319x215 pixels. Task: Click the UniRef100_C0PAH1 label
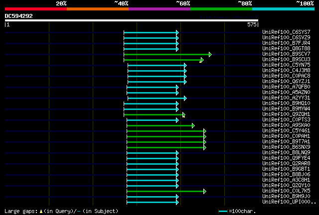click(x=286, y=136)
